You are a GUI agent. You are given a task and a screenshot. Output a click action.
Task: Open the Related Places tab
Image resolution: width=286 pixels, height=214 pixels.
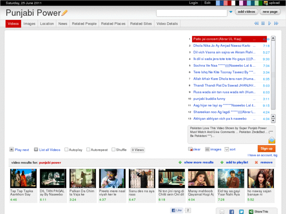tap(113, 24)
